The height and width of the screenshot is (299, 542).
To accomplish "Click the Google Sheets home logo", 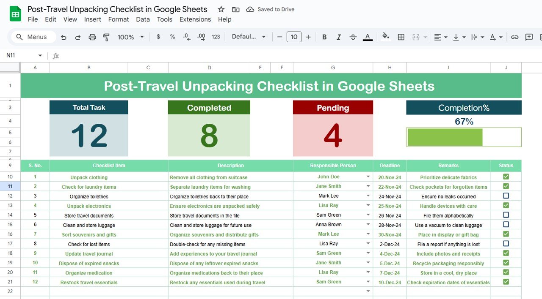I will click(x=16, y=14).
